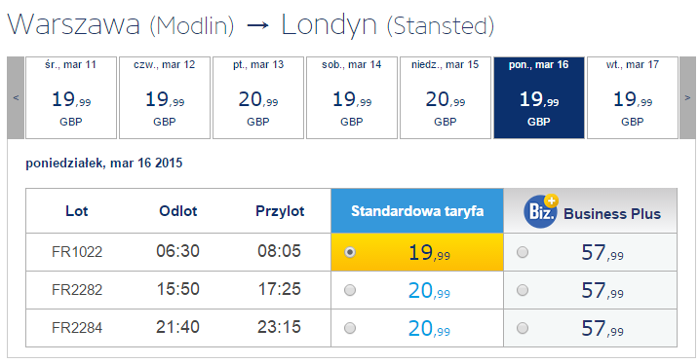Switch to Wednesday mar 11 date tab
The height and width of the screenshot is (364, 699).
(x=71, y=97)
